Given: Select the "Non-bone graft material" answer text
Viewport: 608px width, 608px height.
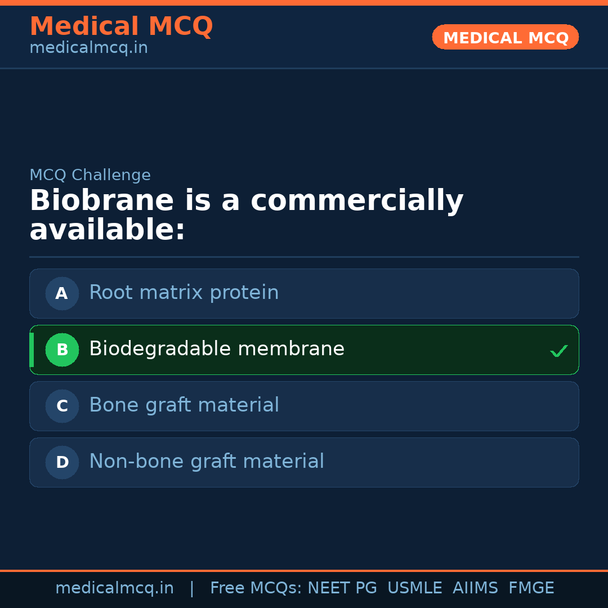Looking at the screenshot, I should click(206, 462).
